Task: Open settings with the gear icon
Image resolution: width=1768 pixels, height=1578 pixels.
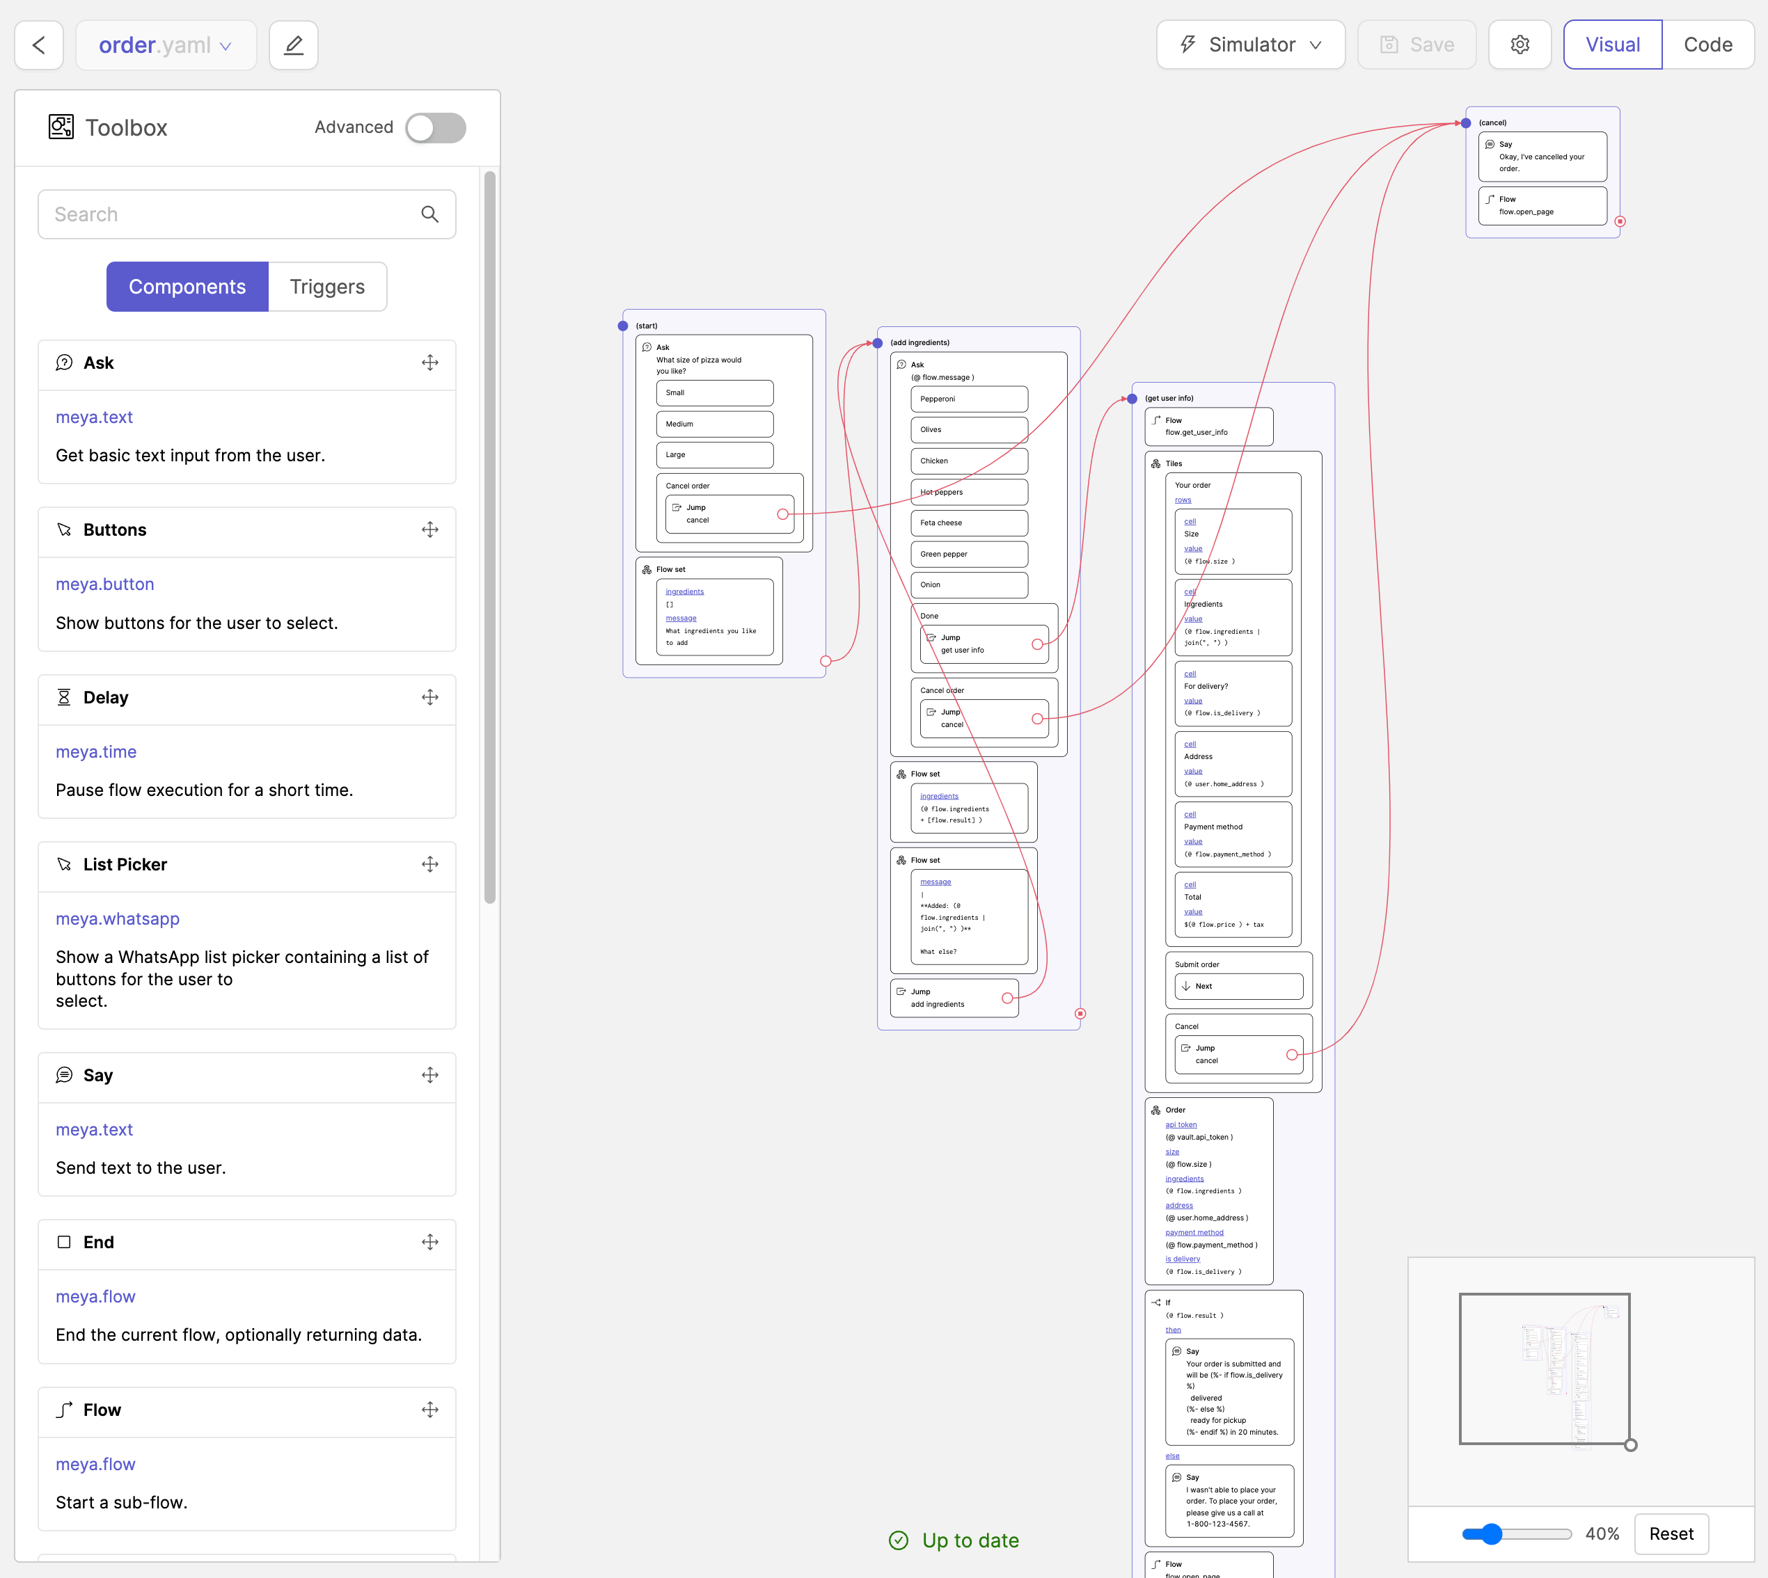Action: [1519, 45]
